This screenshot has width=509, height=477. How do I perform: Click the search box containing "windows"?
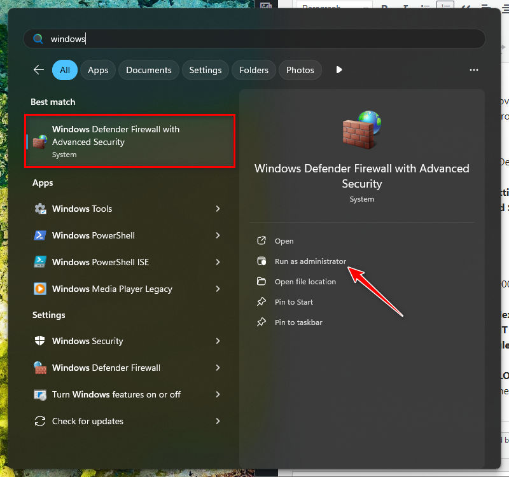254,39
